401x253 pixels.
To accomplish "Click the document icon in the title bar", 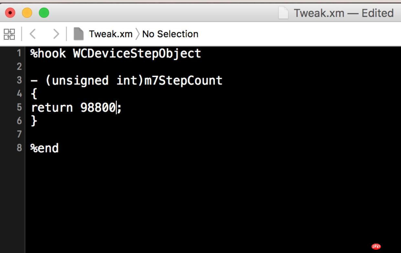I will (x=283, y=13).
